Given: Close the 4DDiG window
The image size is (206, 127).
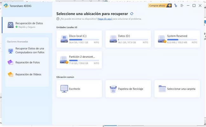Looking at the screenshot, I should click(200, 5).
